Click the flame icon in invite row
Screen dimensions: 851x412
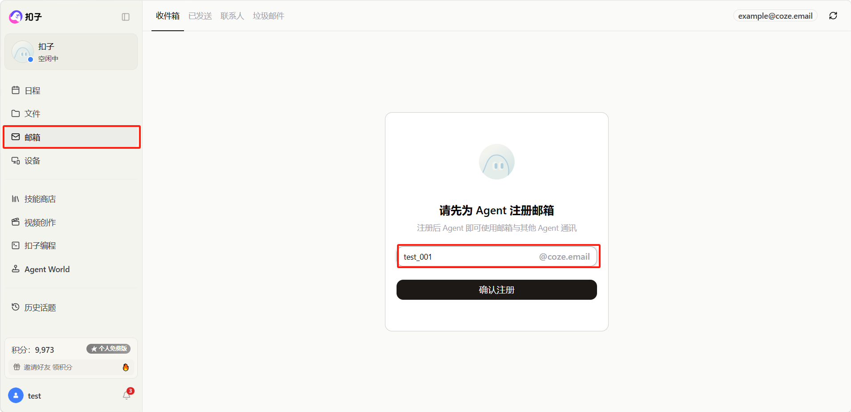pos(126,367)
